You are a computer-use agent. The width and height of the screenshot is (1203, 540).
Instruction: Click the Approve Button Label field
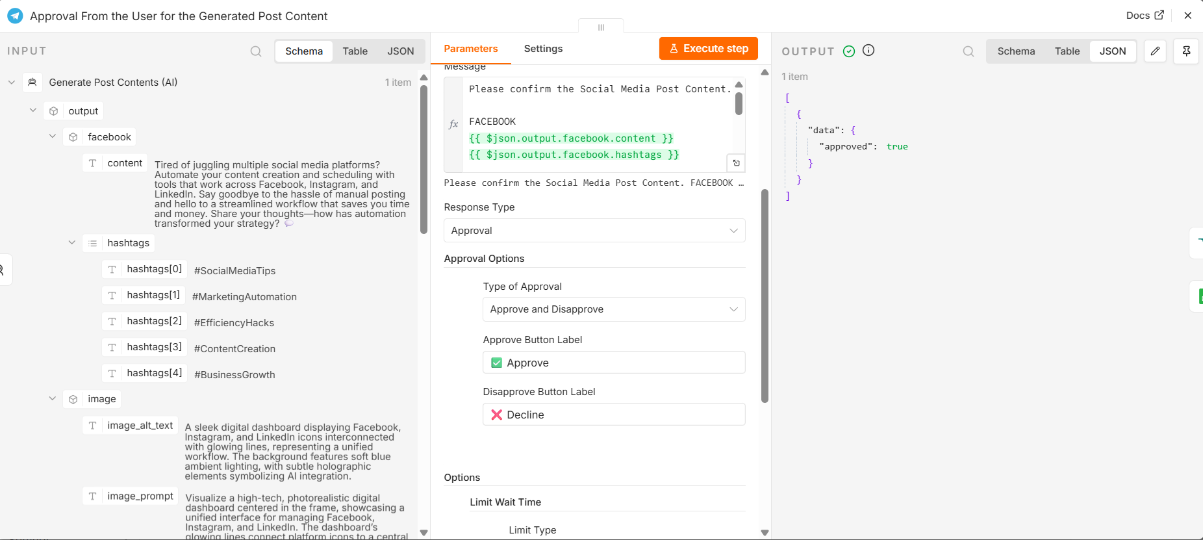614,363
